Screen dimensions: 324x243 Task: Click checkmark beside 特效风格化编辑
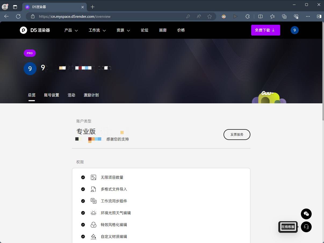pos(83,225)
